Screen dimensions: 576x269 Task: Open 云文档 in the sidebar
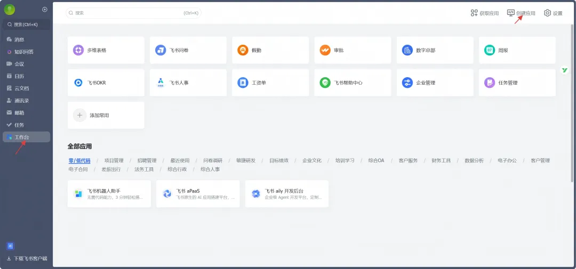click(27, 88)
